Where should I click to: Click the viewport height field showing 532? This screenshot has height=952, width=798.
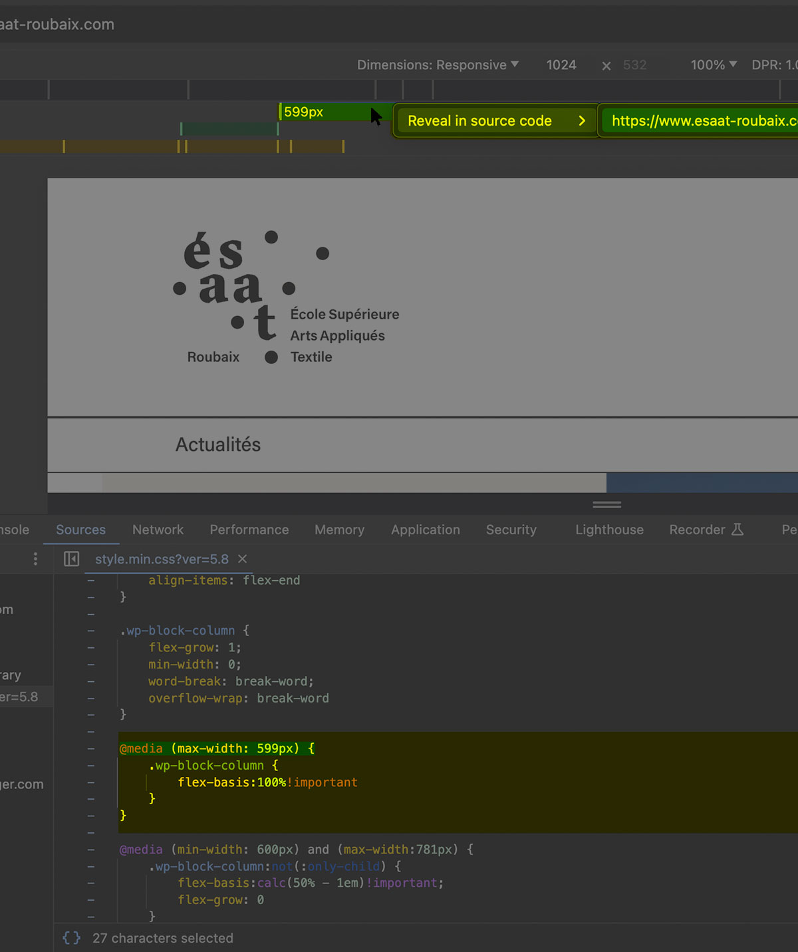tap(635, 65)
